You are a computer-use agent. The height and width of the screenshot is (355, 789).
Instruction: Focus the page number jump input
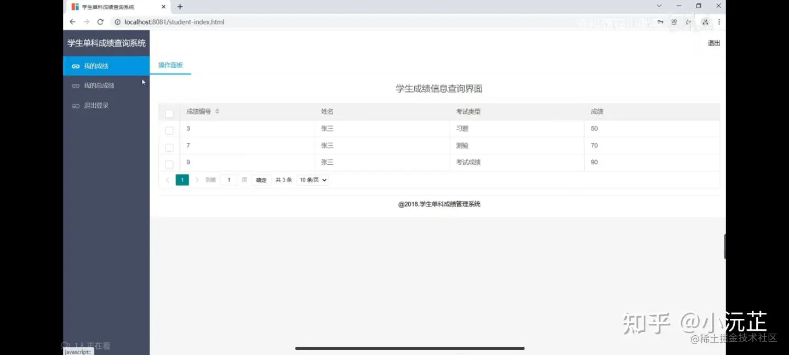229,180
